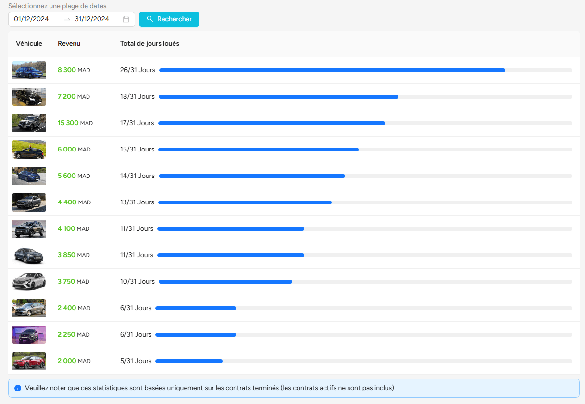Click the 5/31 Jours progress bar
This screenshot has width=585, height=404.
tap(189, 361)
